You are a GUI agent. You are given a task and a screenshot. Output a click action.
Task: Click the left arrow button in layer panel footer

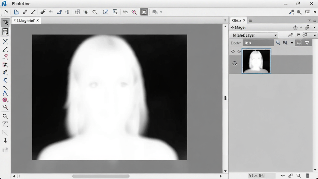(283, 176)
